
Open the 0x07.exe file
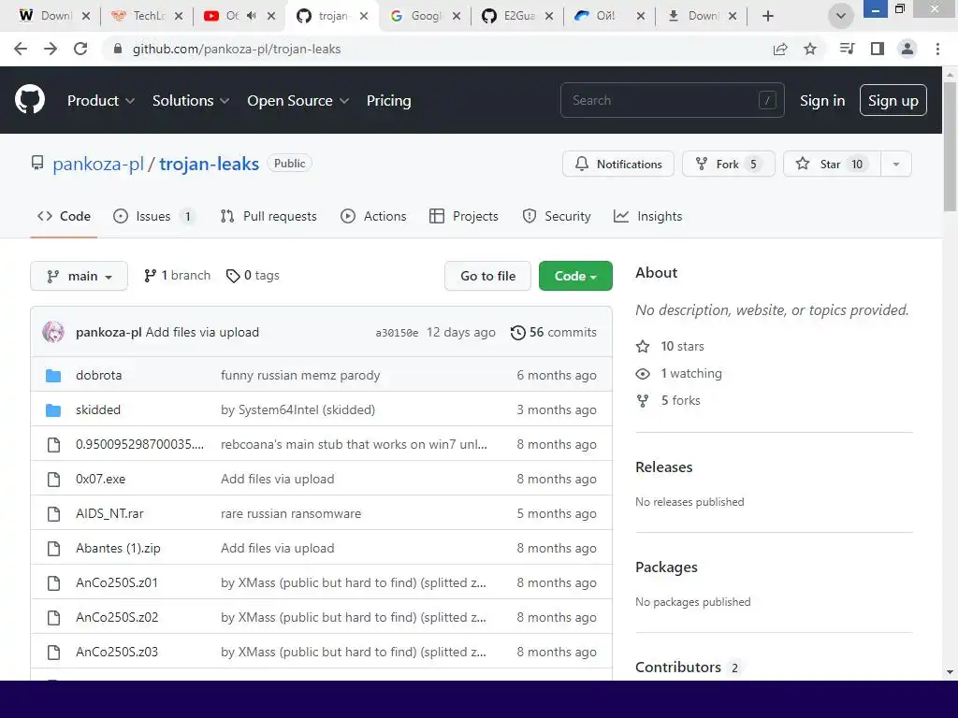100,479
